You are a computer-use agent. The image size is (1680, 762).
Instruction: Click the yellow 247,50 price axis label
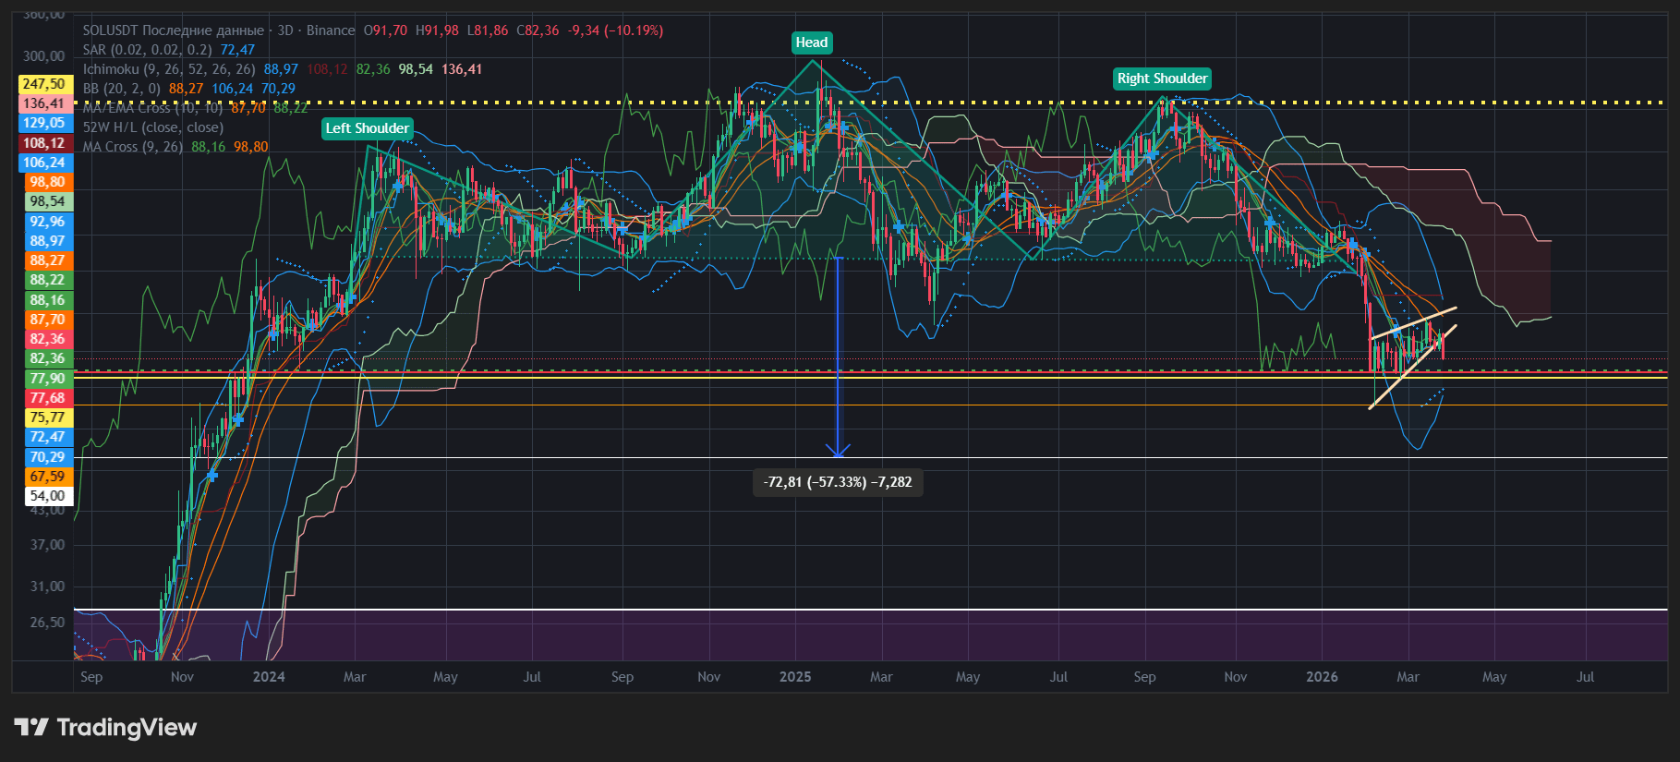[x=46, y=84]
